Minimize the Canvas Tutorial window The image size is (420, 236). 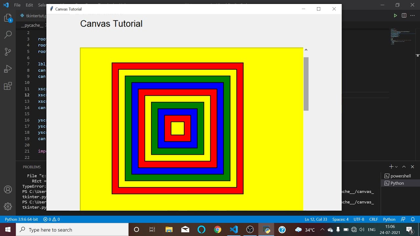[303, 9]
